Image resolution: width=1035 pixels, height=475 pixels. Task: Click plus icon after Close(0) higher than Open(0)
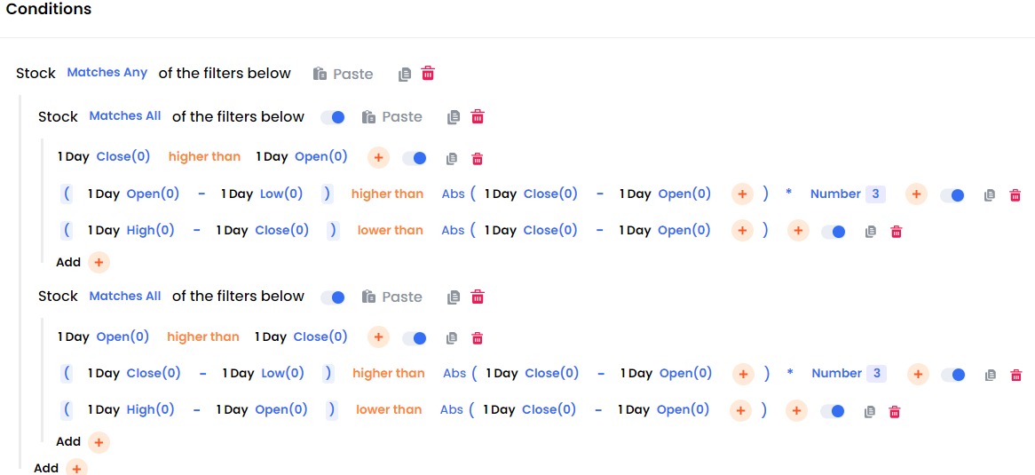click(x=378, y=158)
